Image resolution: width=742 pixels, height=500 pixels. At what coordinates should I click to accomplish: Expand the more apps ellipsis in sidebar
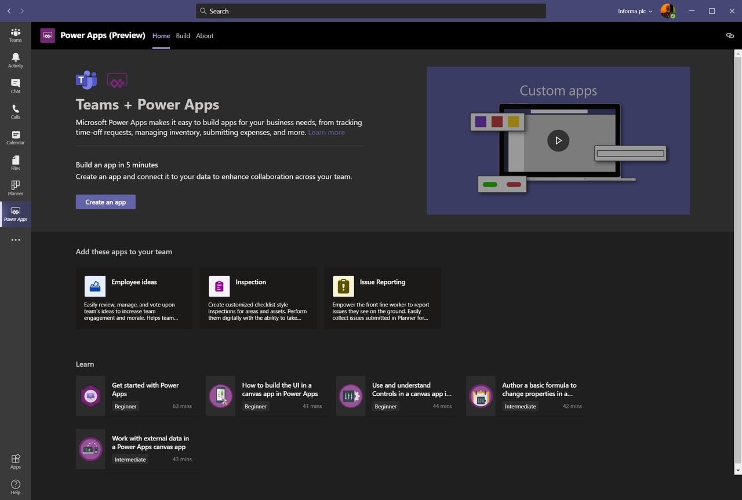tap(15, 239)
